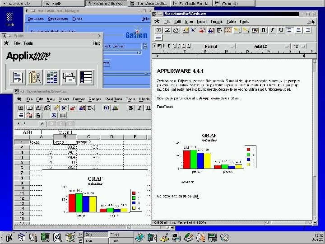Open the Normal paragraph style dropdown
This screenshot has height=244, width=325.
tap(214, 46)
